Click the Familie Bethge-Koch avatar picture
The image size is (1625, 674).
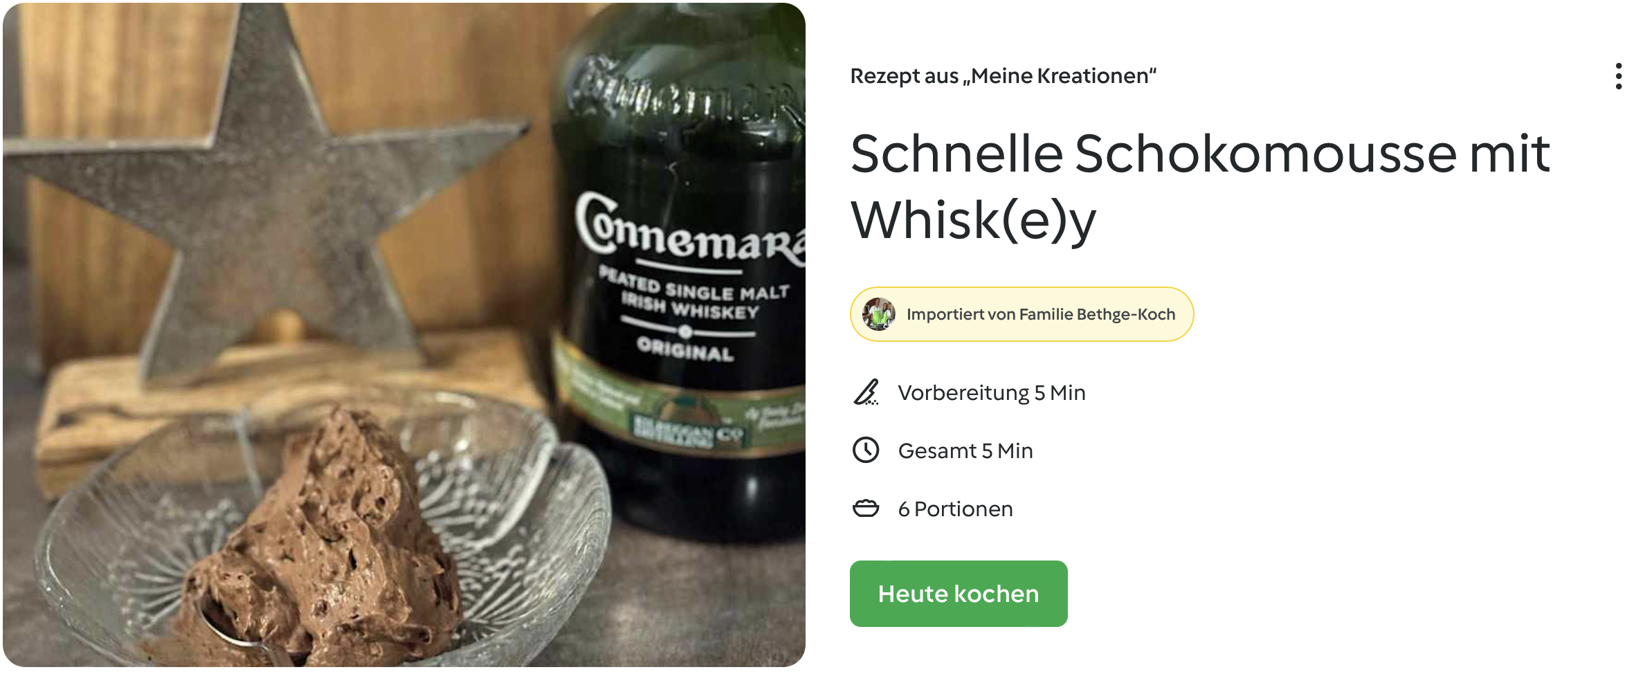coord(878,314)
